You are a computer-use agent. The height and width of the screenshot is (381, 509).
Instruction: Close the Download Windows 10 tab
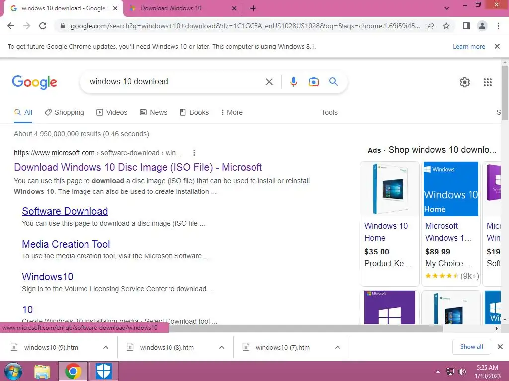[234, 9]
